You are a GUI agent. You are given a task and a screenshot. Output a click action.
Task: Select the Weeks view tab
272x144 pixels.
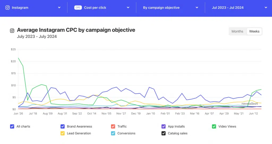point(254,31)
